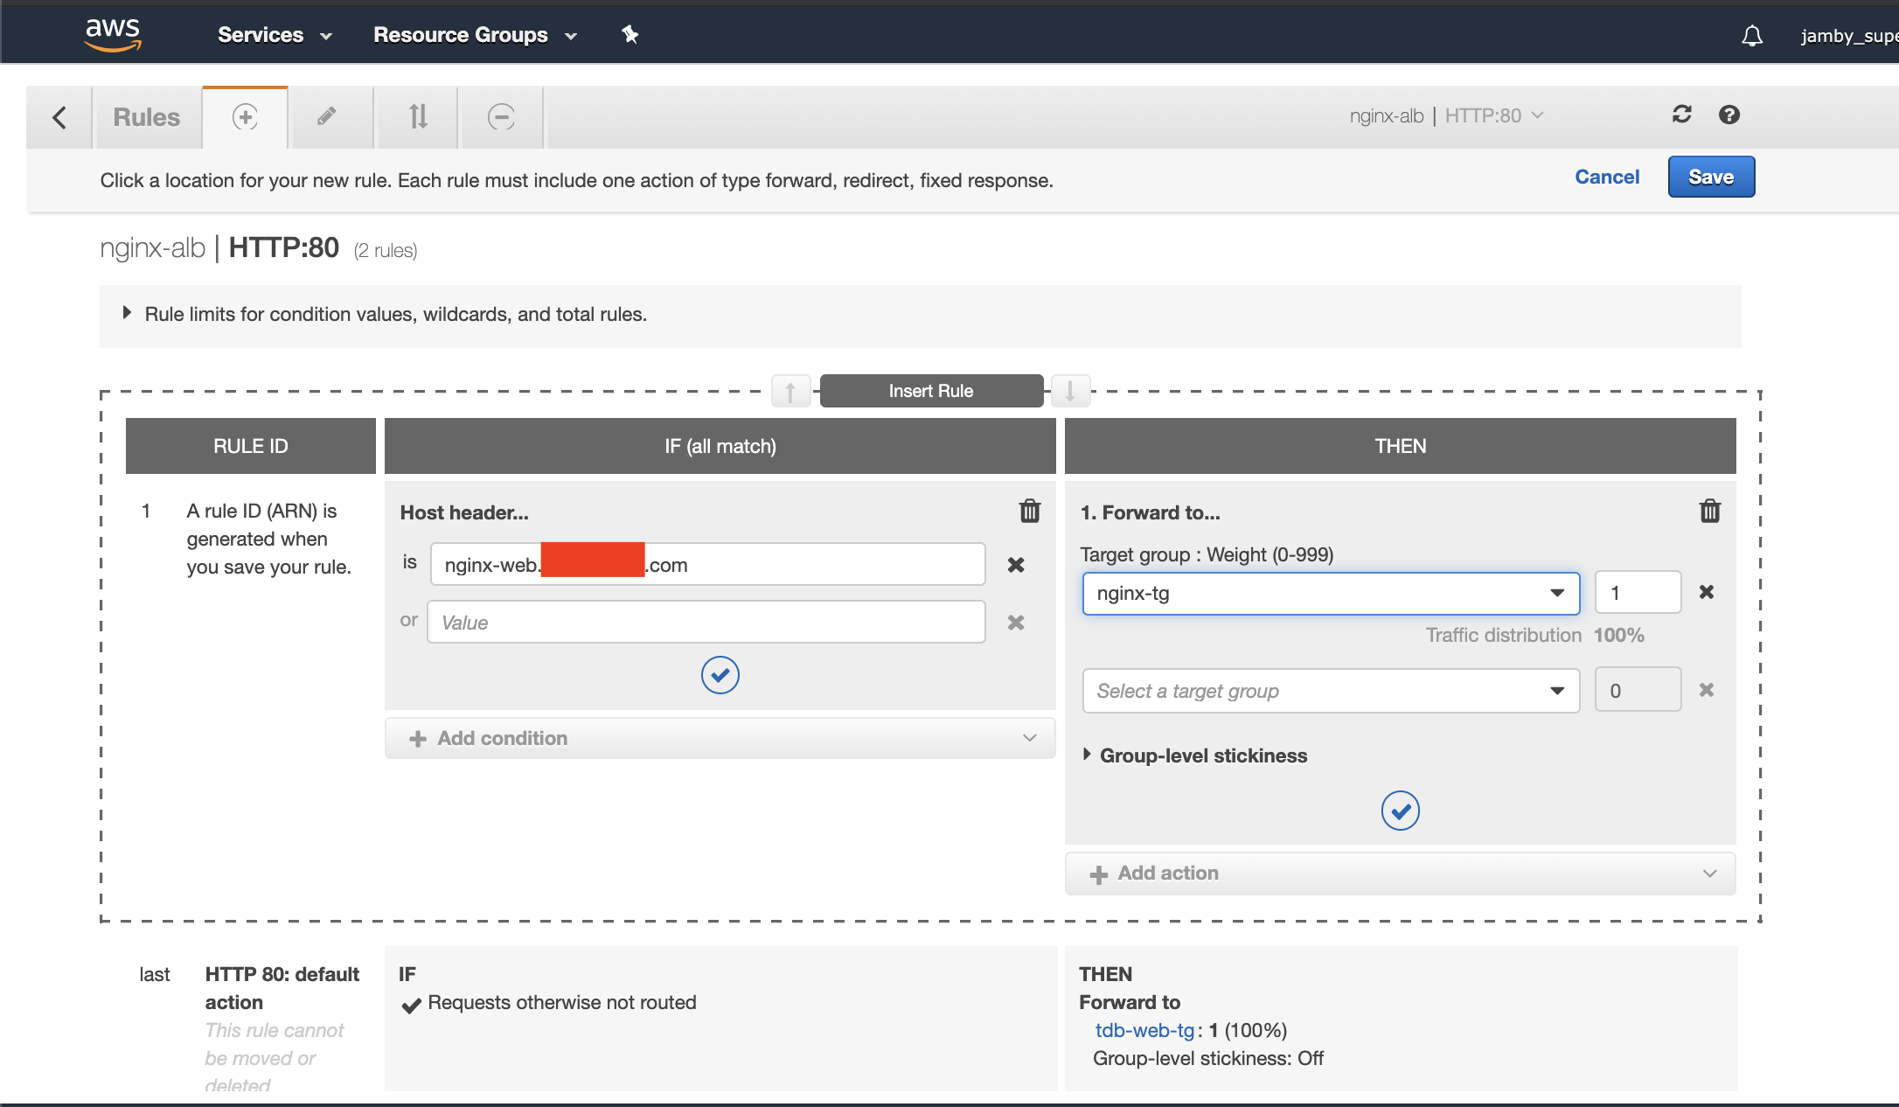Confirm Forward to action with checkmark
This screenshot has width=1899, height=1107.
1400,811
